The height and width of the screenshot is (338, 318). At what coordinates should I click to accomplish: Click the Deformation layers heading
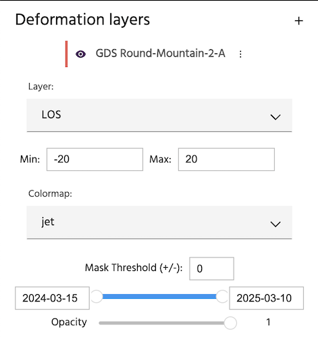[82, 20]
